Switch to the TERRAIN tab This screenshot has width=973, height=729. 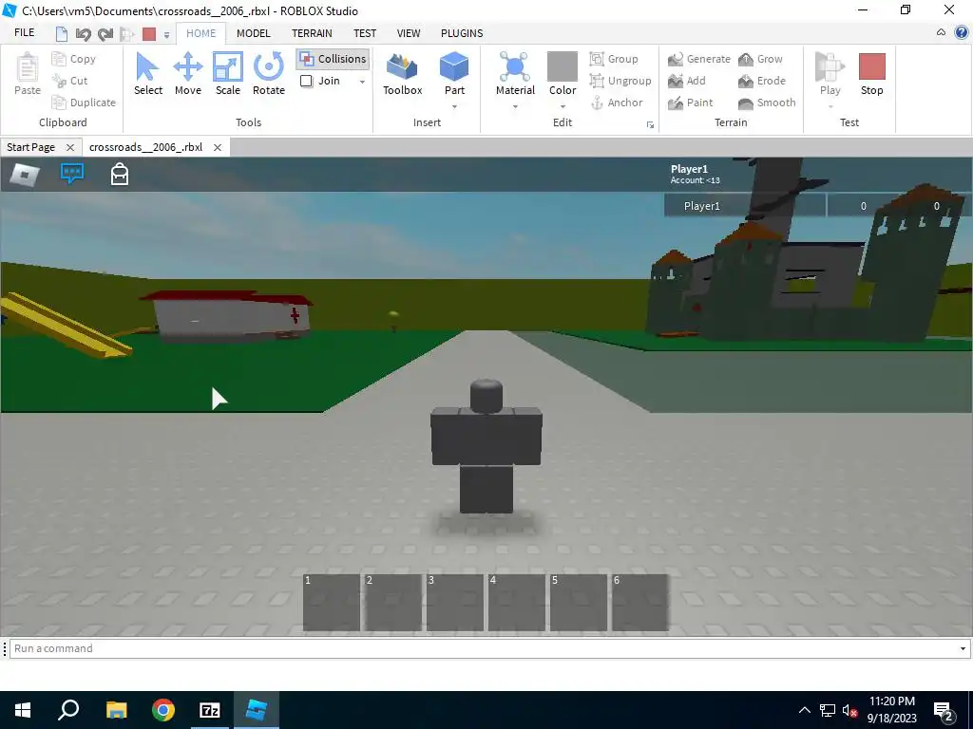[x=312, y=33]
